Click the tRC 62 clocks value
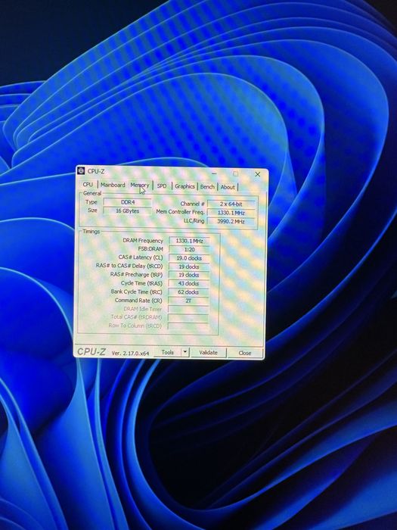This screenshot has width=397, height=530. (x=188, y=291)
